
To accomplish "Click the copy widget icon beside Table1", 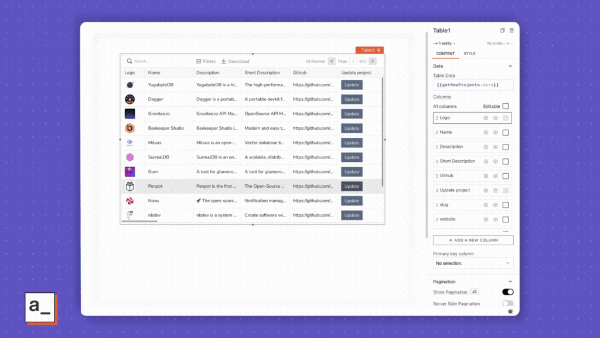I will pyautogui.click(x=502, y=31).
